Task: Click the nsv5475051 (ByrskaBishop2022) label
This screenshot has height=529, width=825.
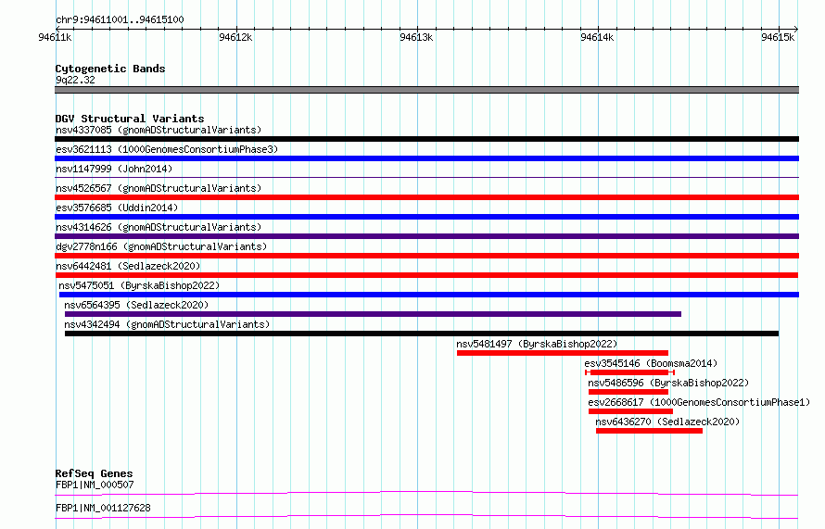Action: tap(139, 285)
